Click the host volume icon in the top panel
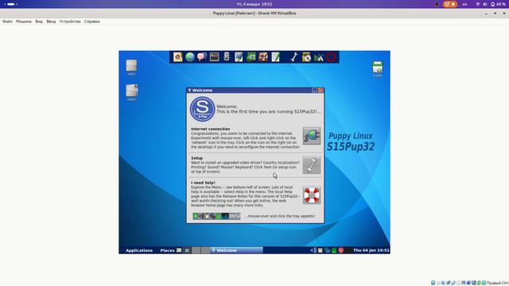The height and width of the screenshot is (286, 509). coord(485,4)
